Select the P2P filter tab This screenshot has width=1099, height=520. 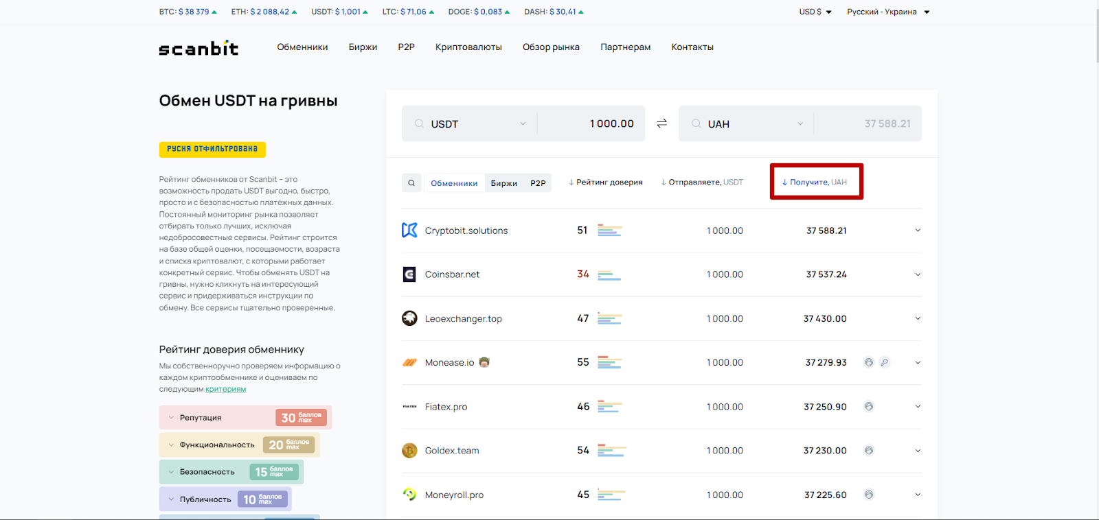tap(538, 183)
